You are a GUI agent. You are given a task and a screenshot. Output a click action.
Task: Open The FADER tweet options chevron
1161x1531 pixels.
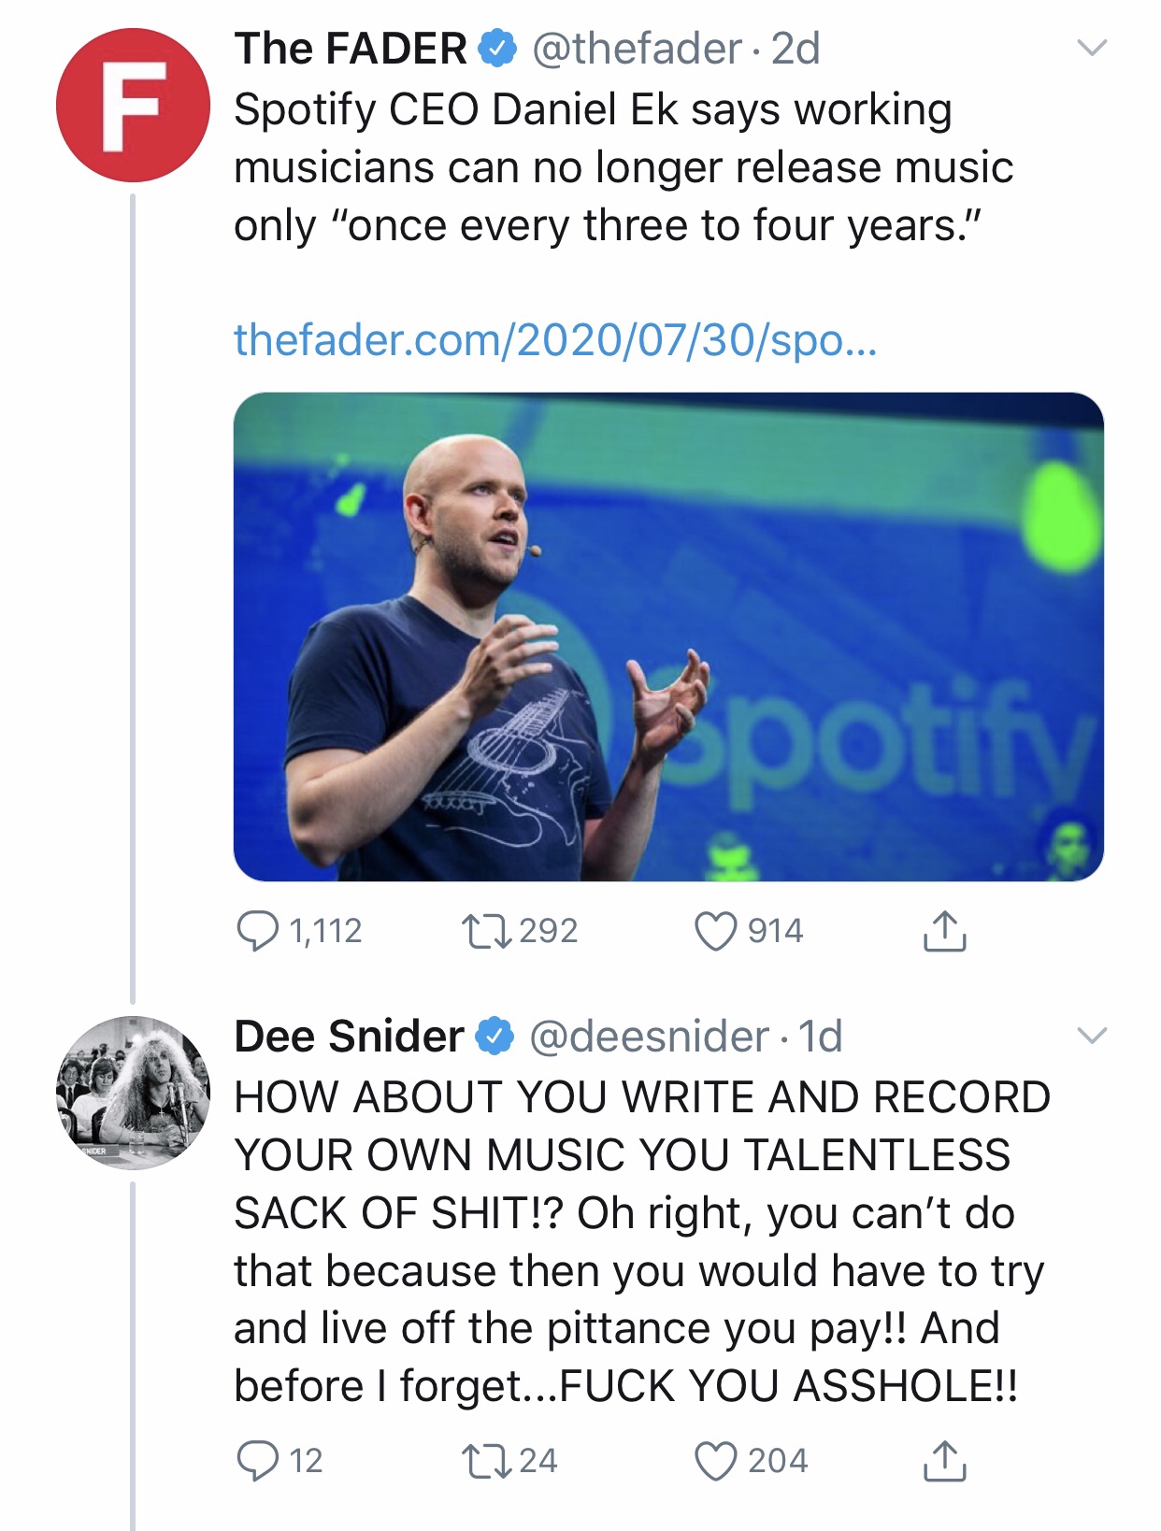[1091, 48]
